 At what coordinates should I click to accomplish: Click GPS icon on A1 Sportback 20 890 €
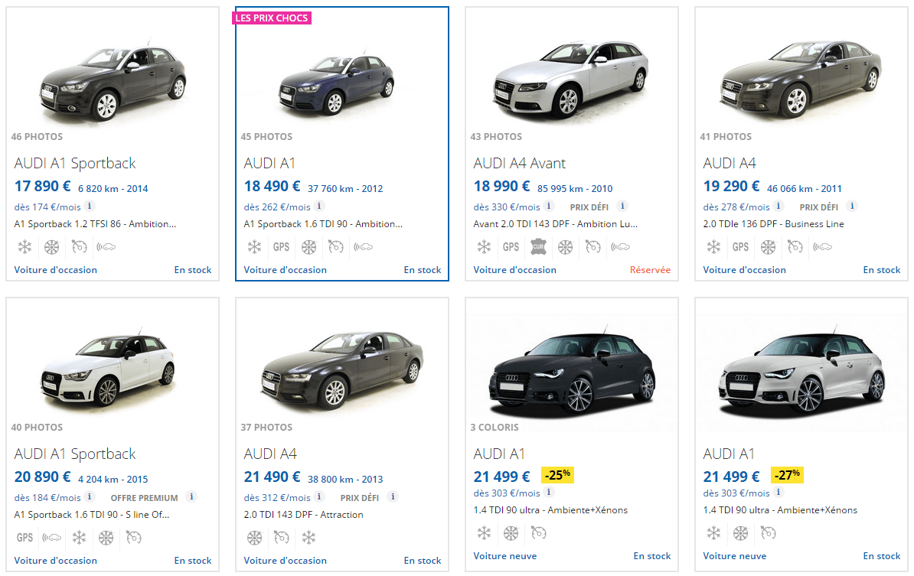click(x=24, y=538)
